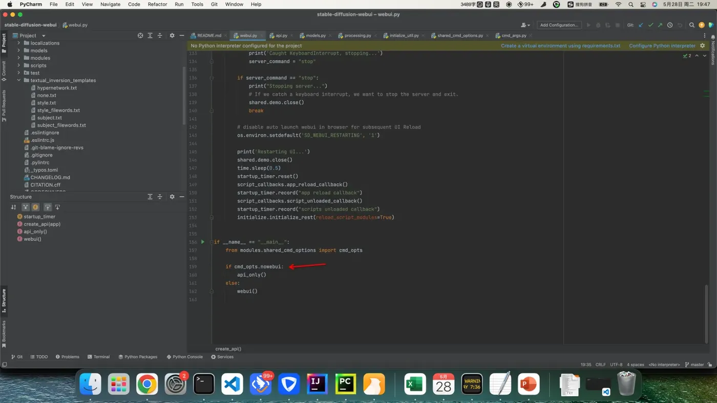The height and width of the screenshot is (403, 717).
Task: Open Google Chrome in the Dock
Action: pos(147,384)
